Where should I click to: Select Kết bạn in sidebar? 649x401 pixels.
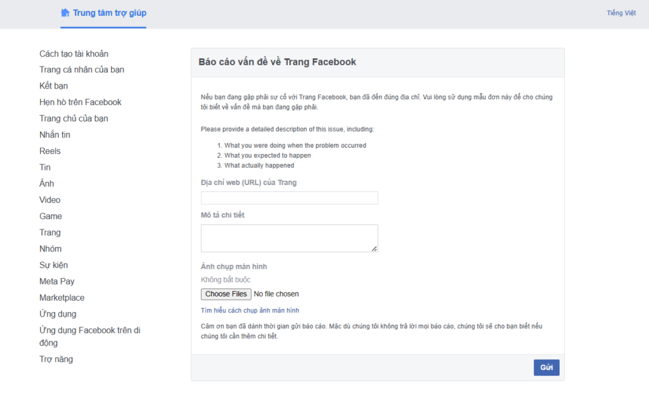pyautogui.click(x=53, y=86)
